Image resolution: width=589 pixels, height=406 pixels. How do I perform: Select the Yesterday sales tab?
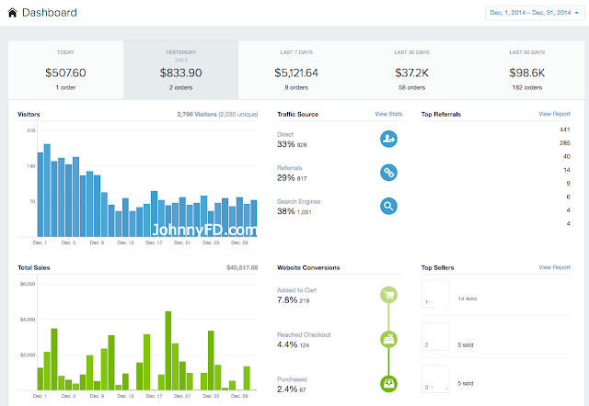click(x=180, y=70)
